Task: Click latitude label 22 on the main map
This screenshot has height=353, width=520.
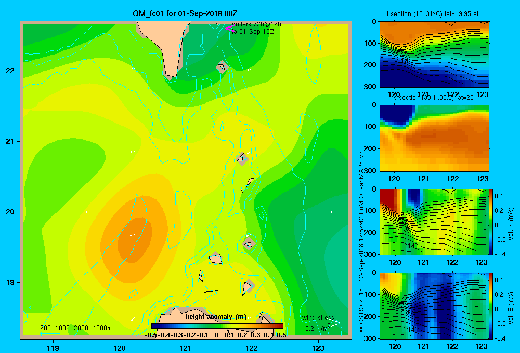Action: point(10,71)
